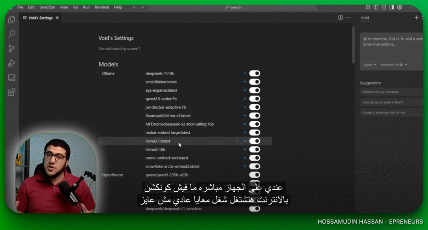This screenshot has height=230, width=428.
Task: Toggle the deepseek-r1:14b model switch
Action: [255, 73]
